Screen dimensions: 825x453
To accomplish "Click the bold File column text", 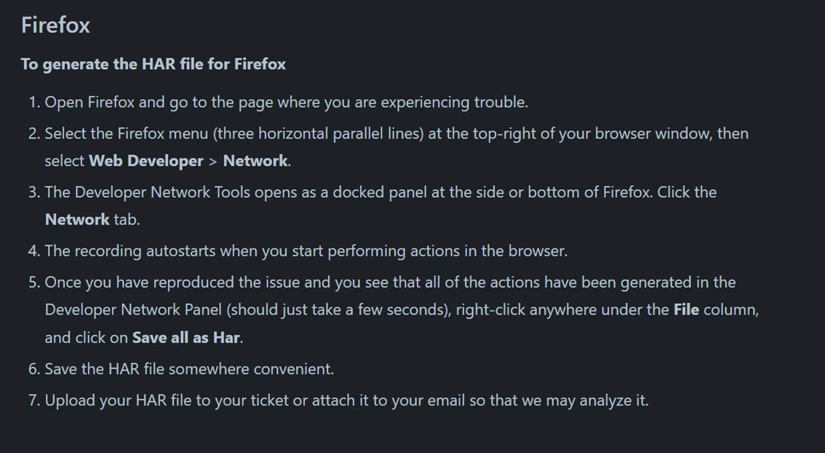I will point(686,310).
